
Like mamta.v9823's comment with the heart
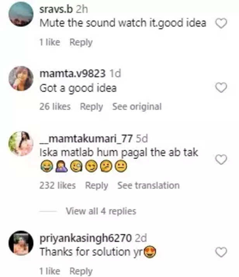click(221, 88)
